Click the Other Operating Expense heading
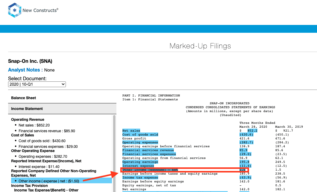Screen dimensions: 317x192 tap(33, 151)
